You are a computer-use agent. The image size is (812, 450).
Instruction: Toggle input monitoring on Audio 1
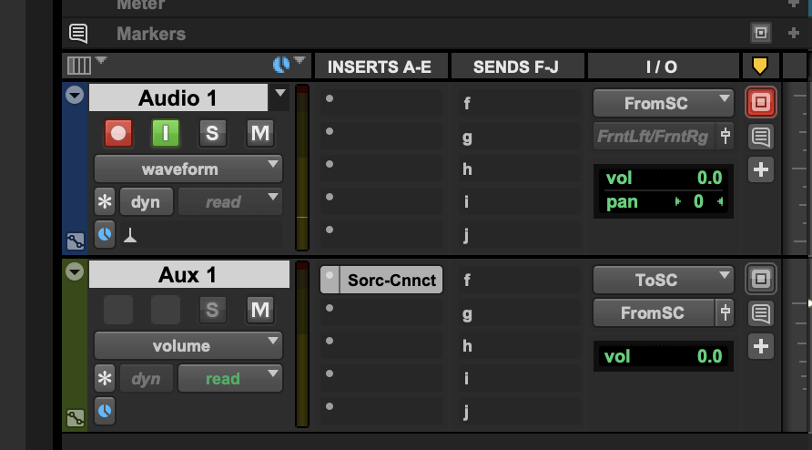click(x=165, y=134)
